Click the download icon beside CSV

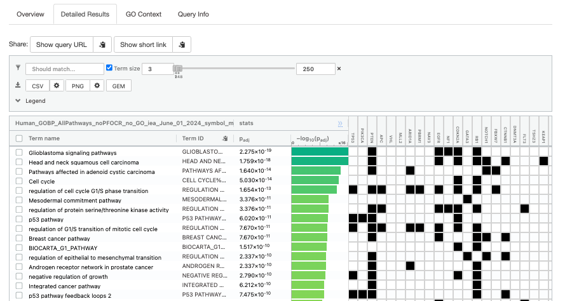click(18, 86)
